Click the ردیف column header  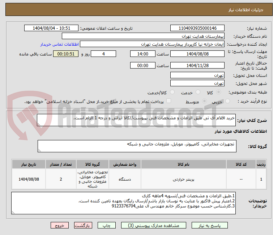pos(261,164)
